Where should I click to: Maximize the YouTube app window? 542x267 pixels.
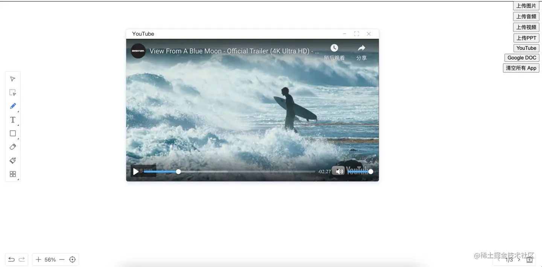coord(356,34)
